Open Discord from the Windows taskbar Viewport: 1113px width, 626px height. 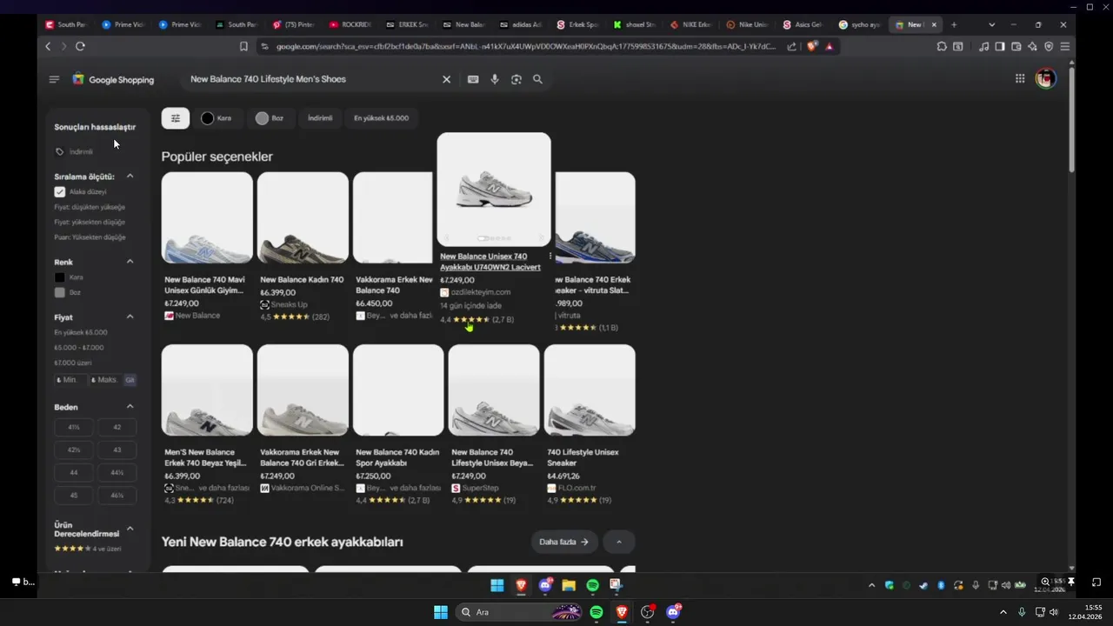click(673, 612)
